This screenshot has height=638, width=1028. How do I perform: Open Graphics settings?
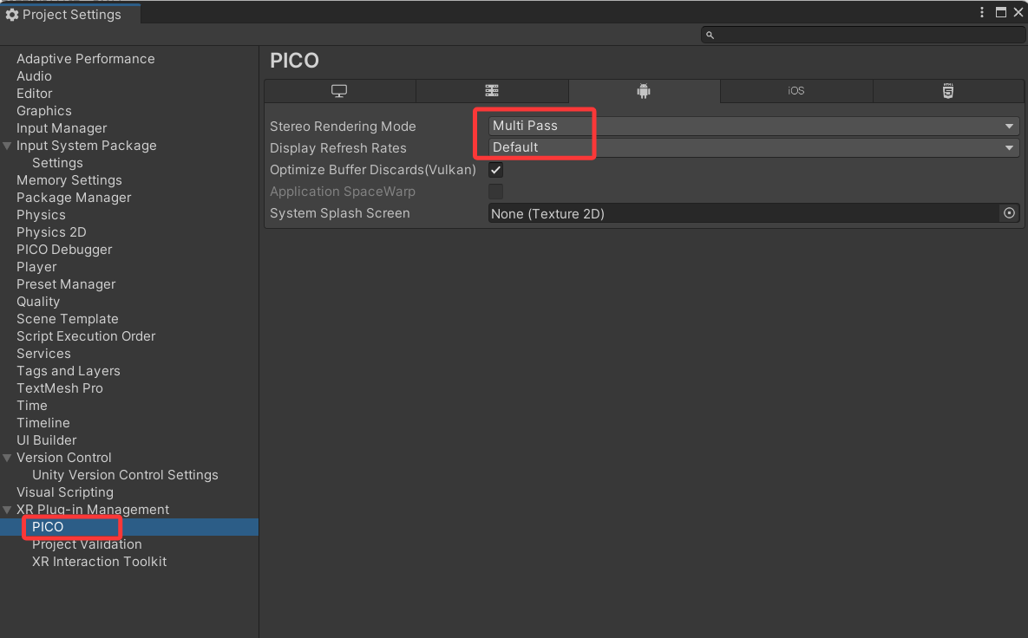(44, 111)
